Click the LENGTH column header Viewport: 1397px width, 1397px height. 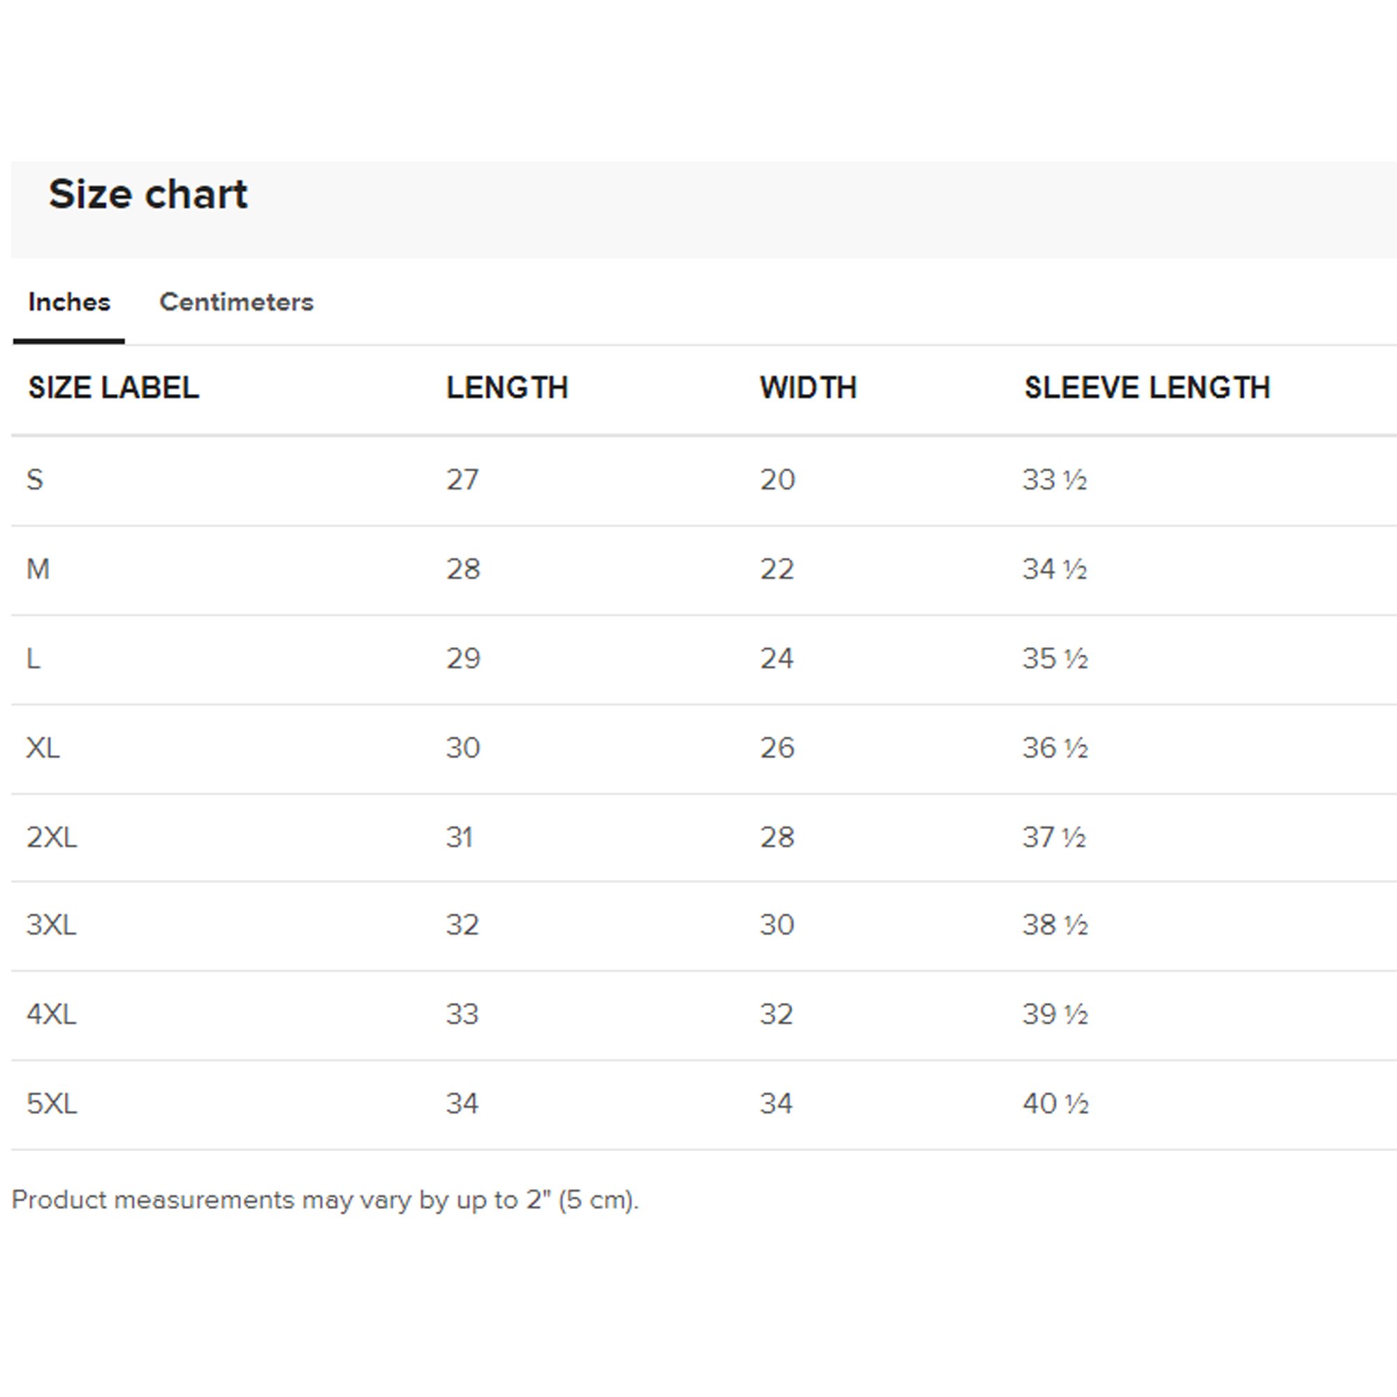[x=507, y=388]
